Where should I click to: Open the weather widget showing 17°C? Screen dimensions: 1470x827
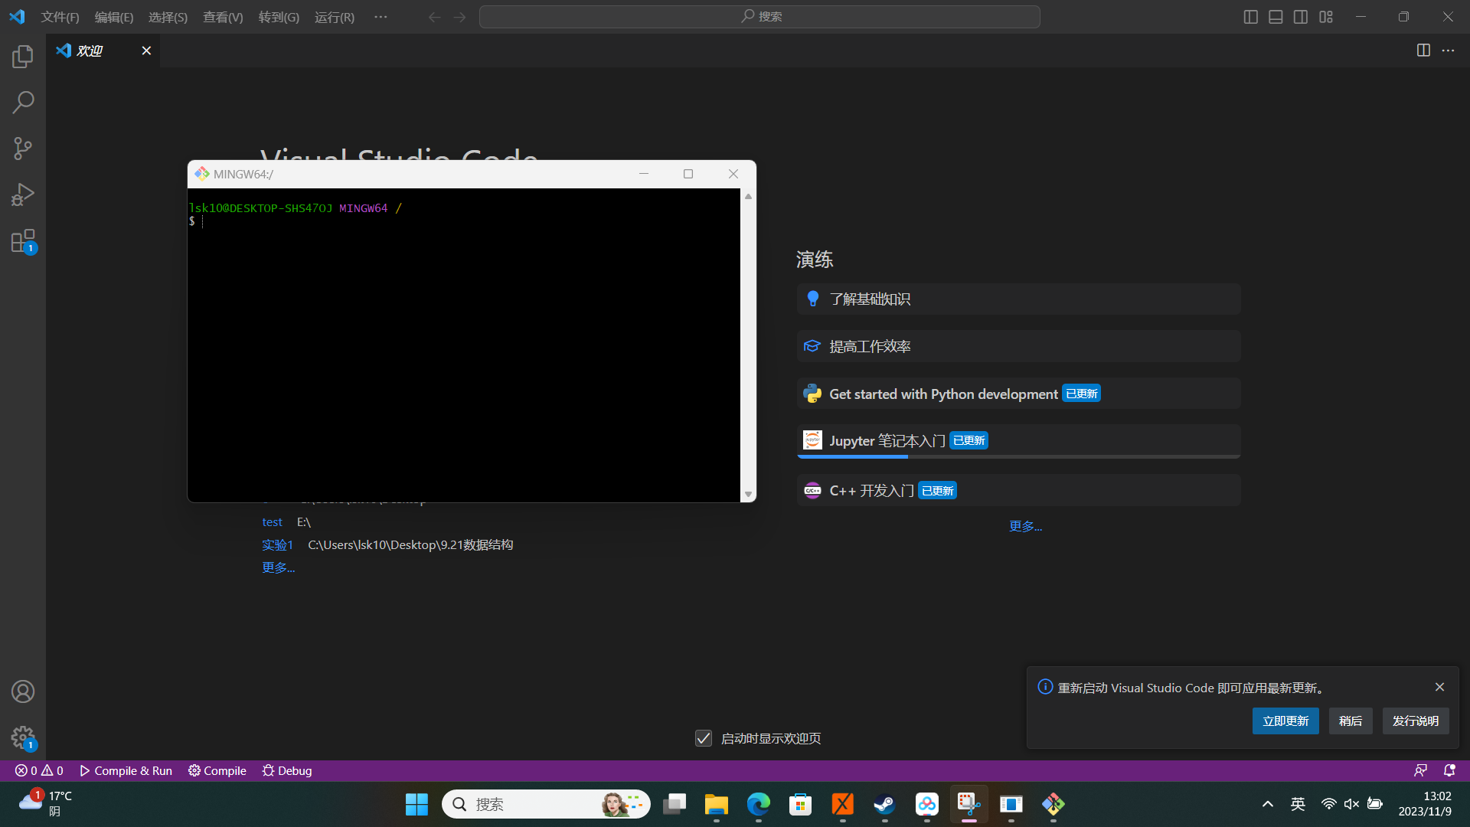coord(46,804)
